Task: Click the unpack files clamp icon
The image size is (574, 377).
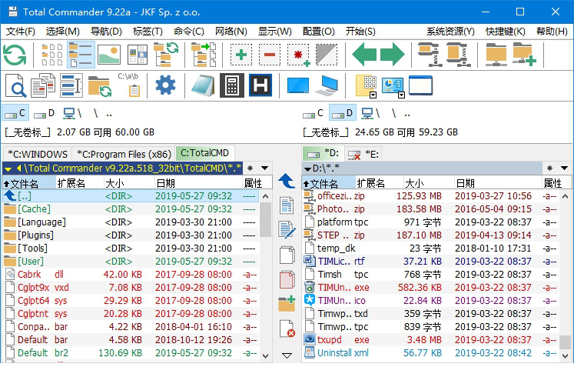Action: click(458, 55)
